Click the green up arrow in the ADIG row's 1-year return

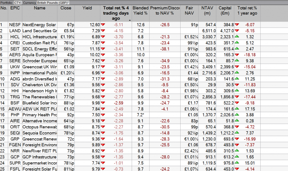click(x=237, y=79)
